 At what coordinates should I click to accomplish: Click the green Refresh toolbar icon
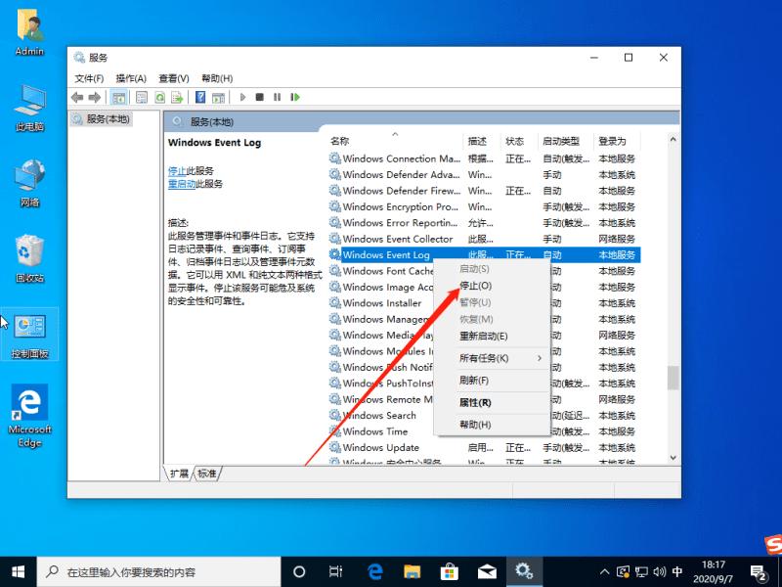(159, 97)
